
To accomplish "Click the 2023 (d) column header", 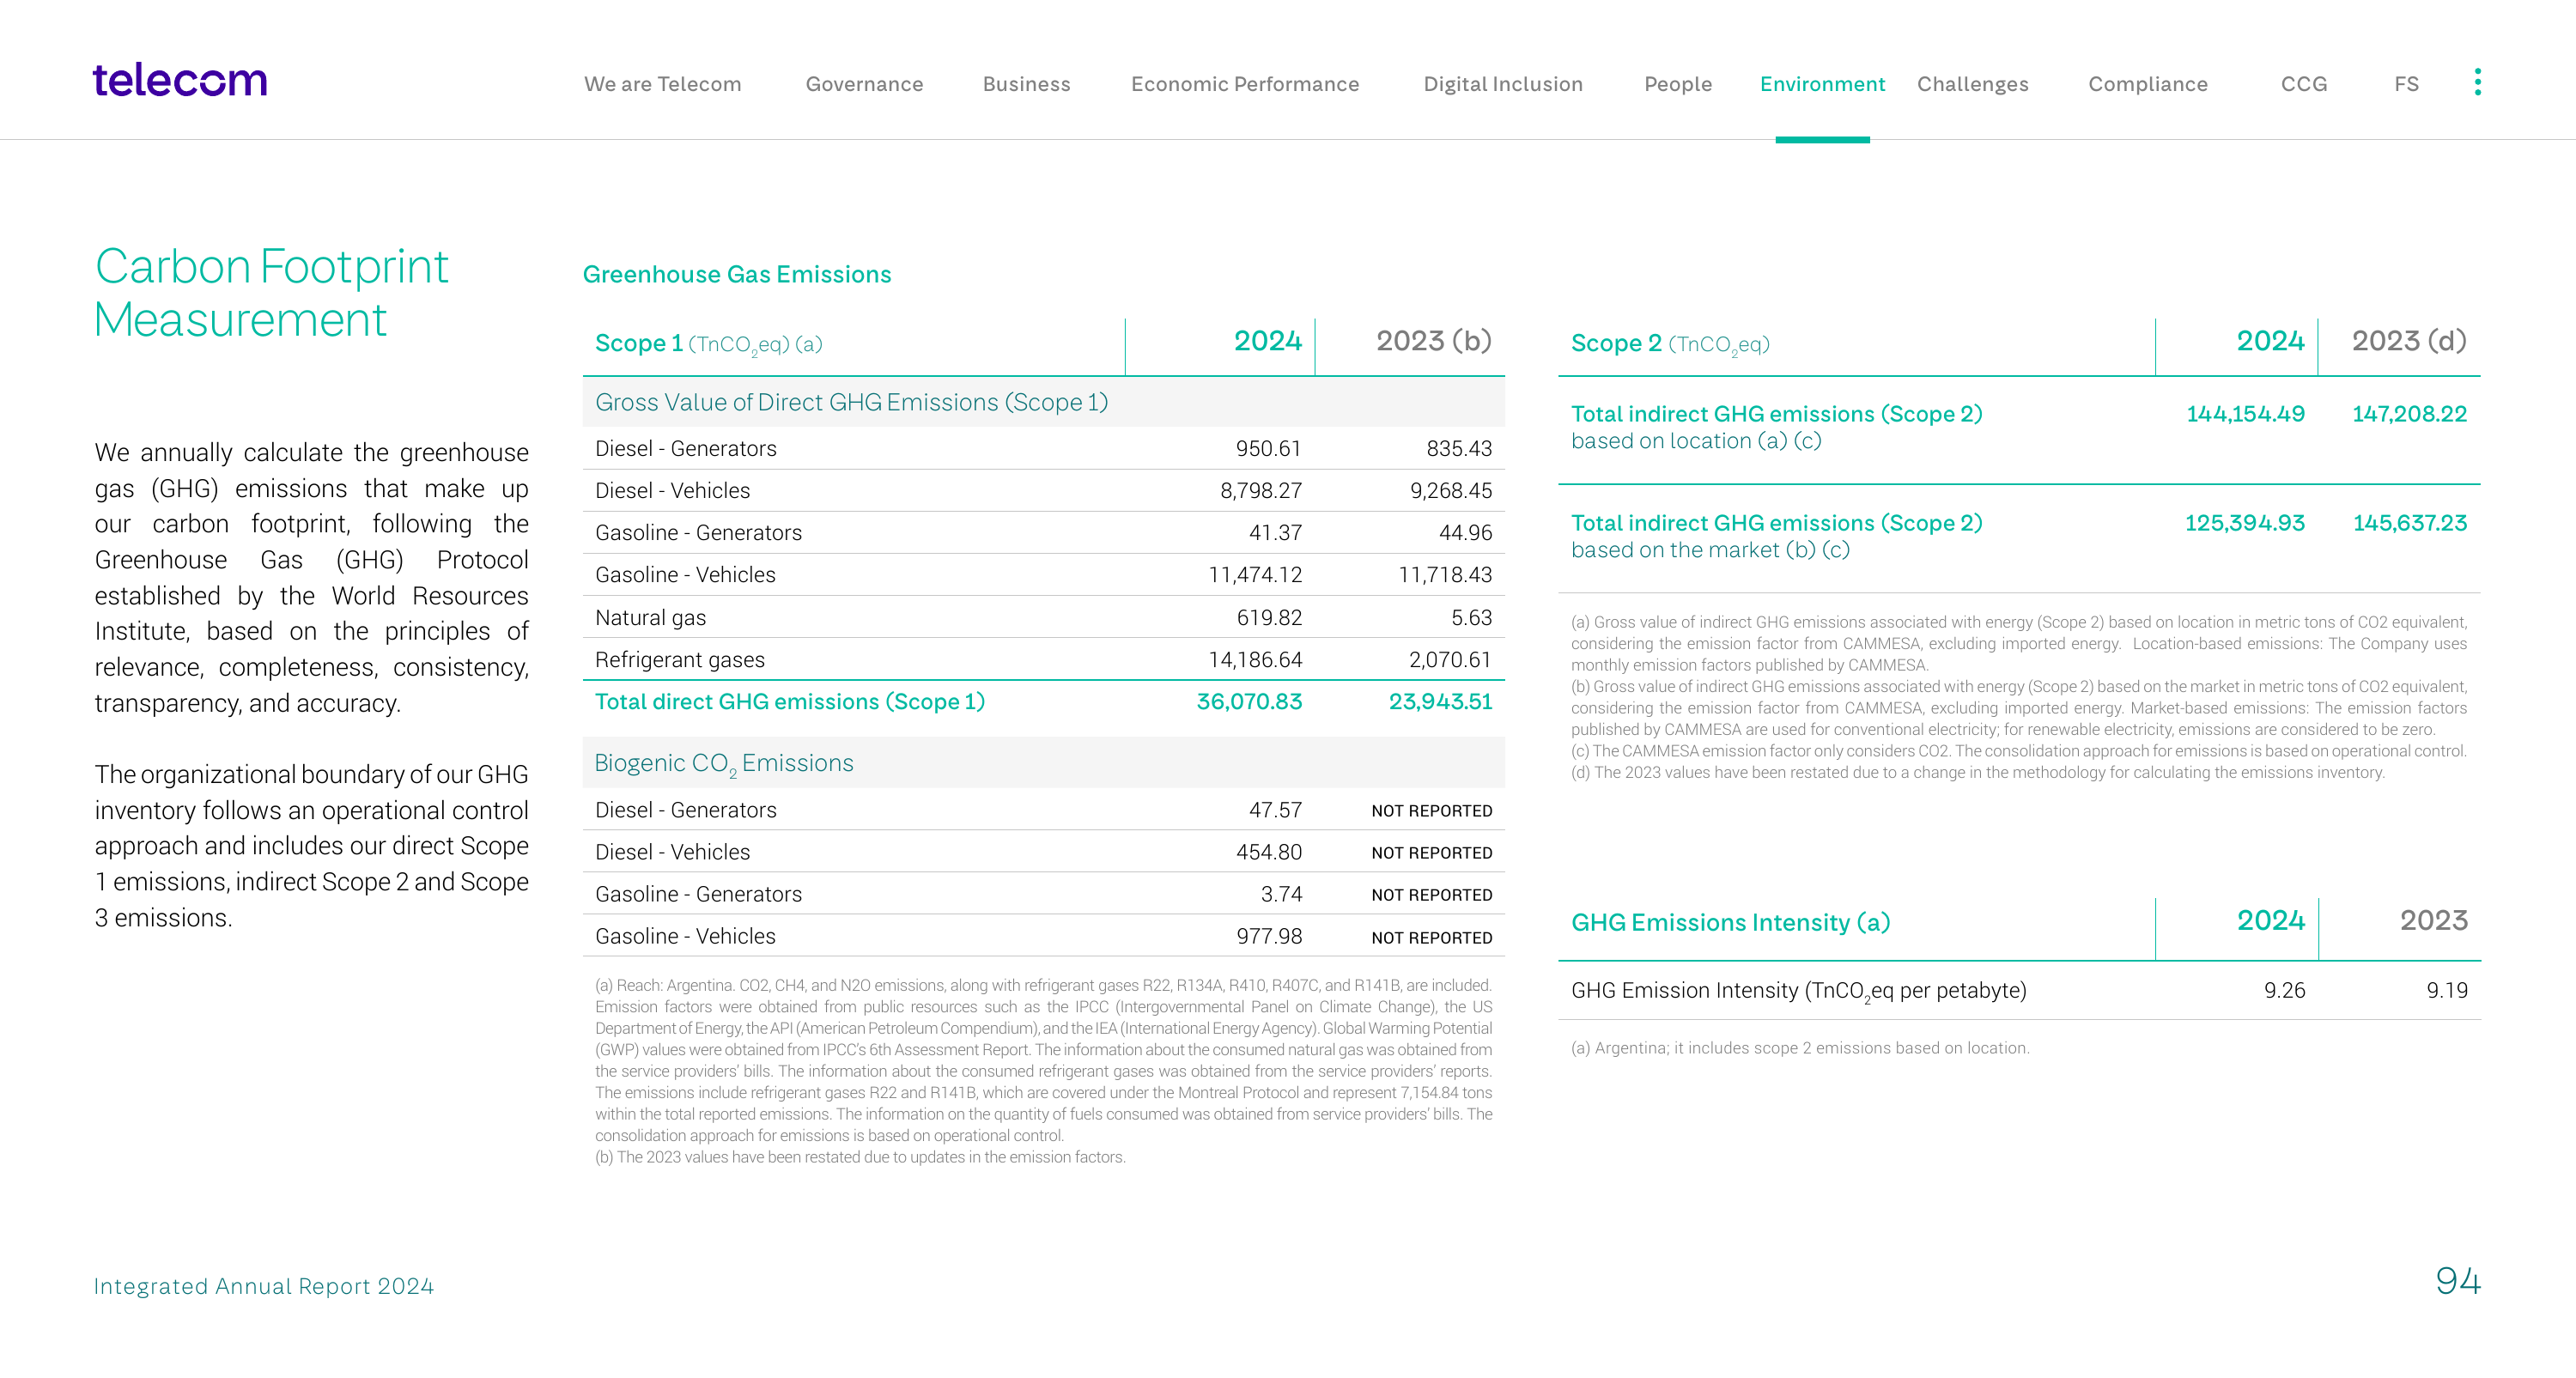I will [x=2409, y=341].
